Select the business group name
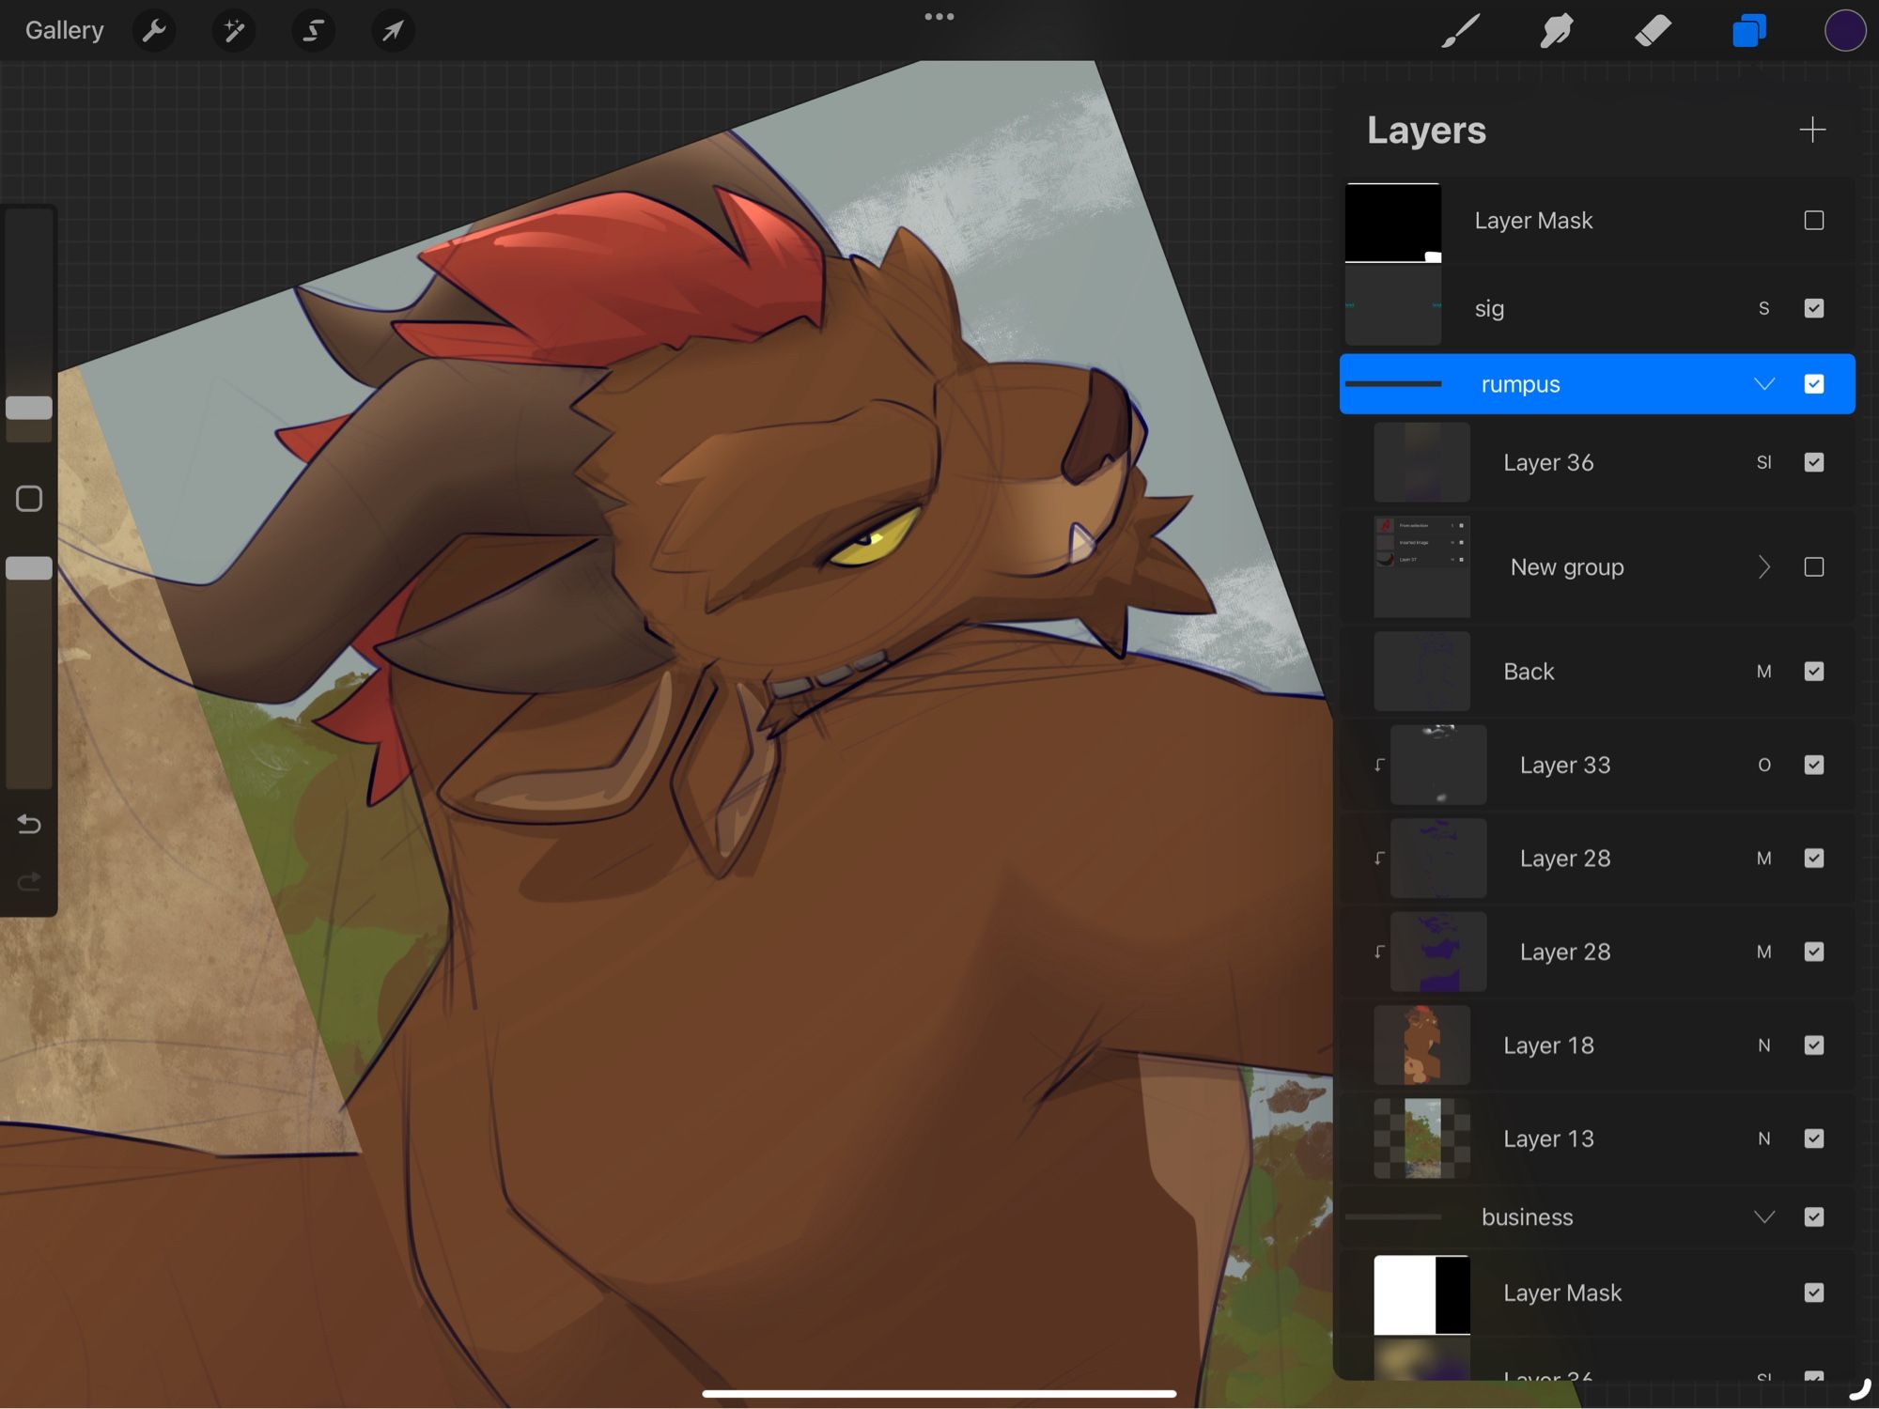1879x1409 pixels. coord(1527,1217)
